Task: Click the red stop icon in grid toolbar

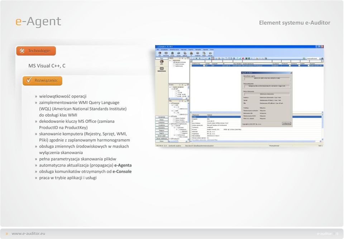Action: (x=243, y=58)
